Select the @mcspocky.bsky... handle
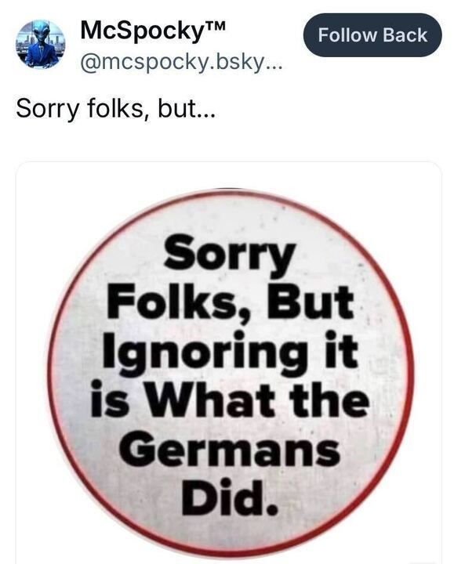Image resolution: width=454 pixels, height=564 pixels. [x=182, y=63]
